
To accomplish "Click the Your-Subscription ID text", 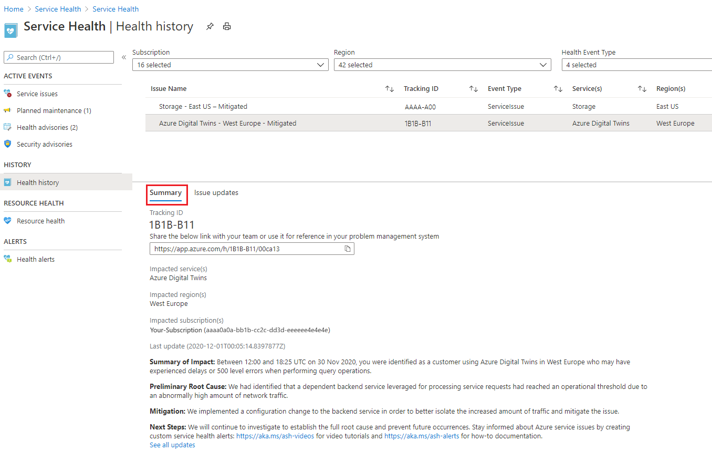I will 240,330.
